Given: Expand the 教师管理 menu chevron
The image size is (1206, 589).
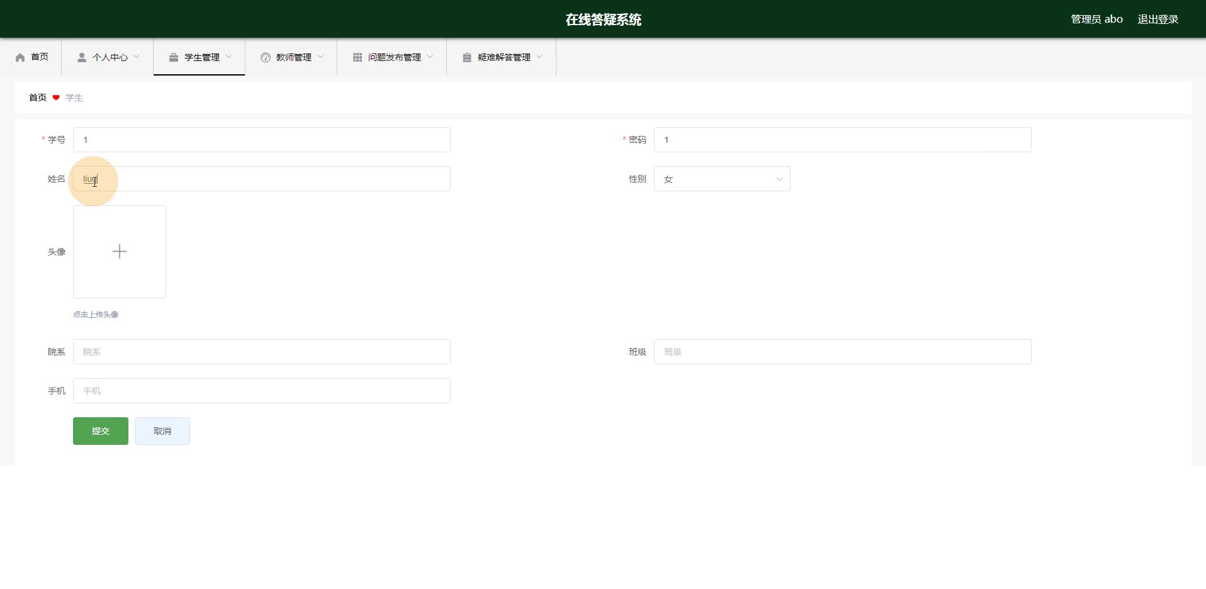Looking at the screenshot, I should [320, 57].
